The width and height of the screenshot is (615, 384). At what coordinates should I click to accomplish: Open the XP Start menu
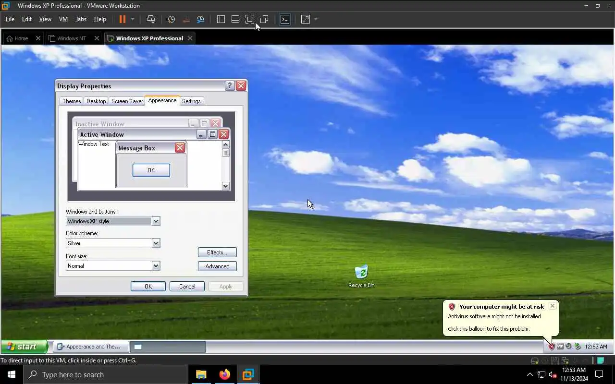tap(24, 347)
